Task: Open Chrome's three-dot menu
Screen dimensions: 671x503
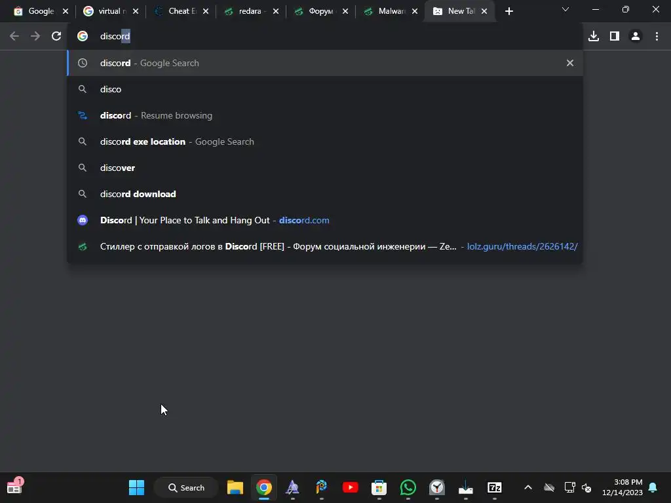Action: pyautogui.click(x=657, y=37)
